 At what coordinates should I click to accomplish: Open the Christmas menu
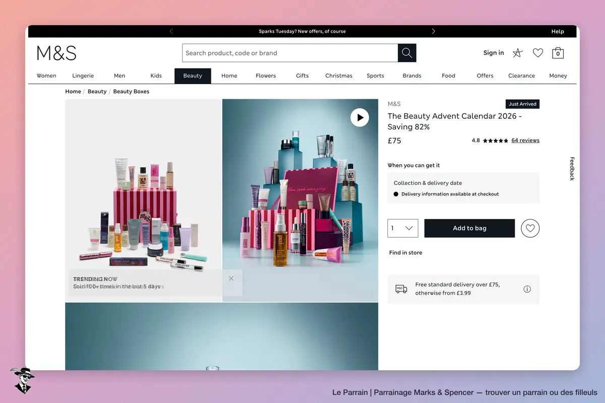(339, 76)
